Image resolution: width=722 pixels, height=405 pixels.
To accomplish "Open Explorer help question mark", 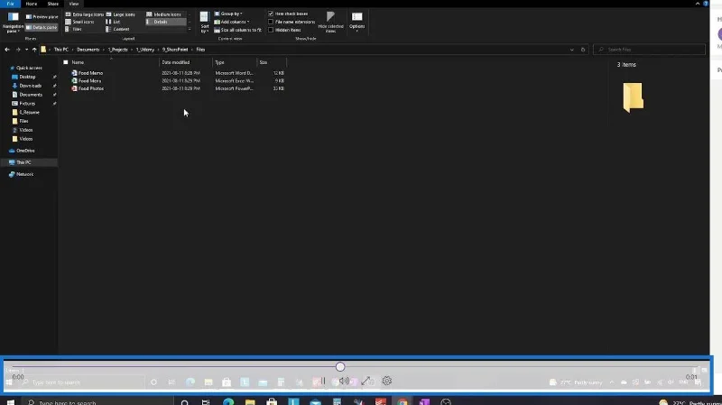I will pyautogui.click(x=706, y=4).
